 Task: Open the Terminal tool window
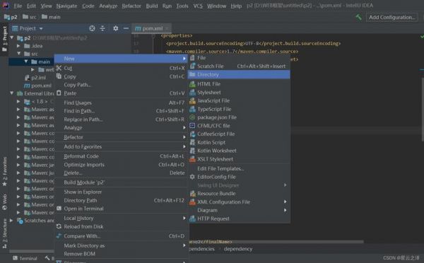(25, 258)
